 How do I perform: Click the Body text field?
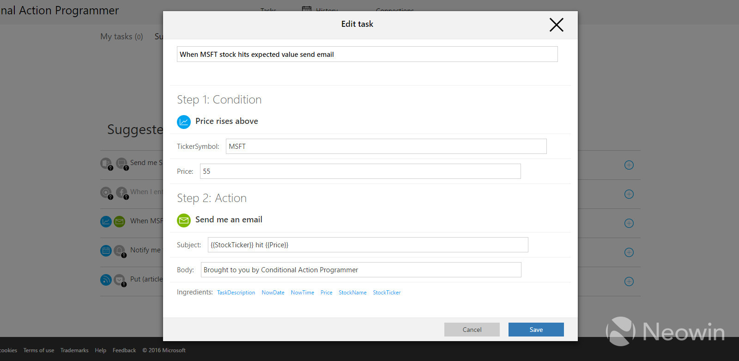(x=361, y=269)
